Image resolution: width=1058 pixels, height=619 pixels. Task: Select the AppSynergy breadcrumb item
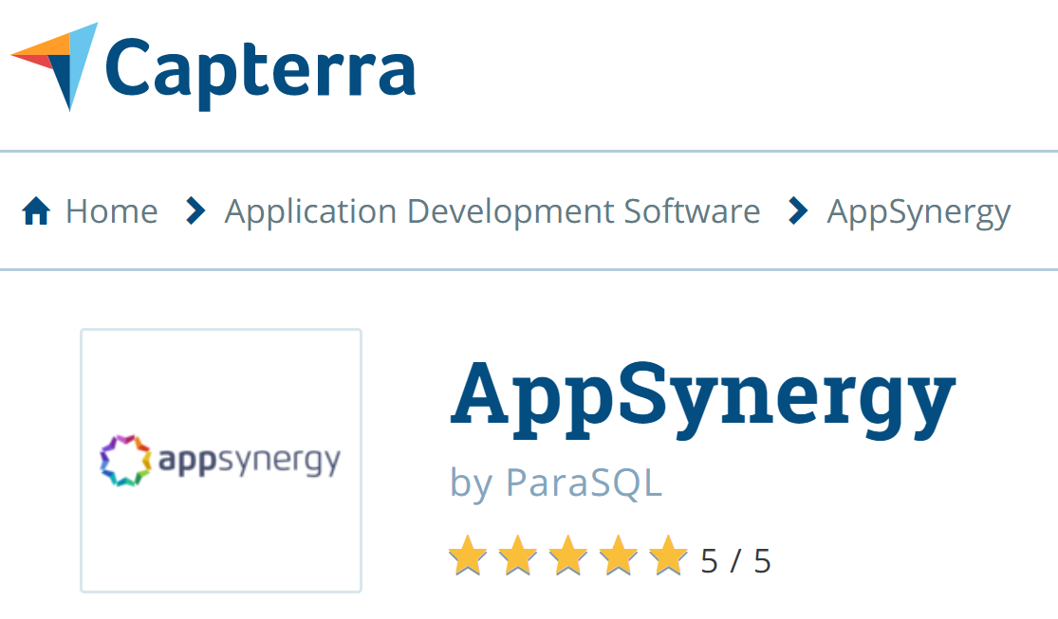[919, 213]
